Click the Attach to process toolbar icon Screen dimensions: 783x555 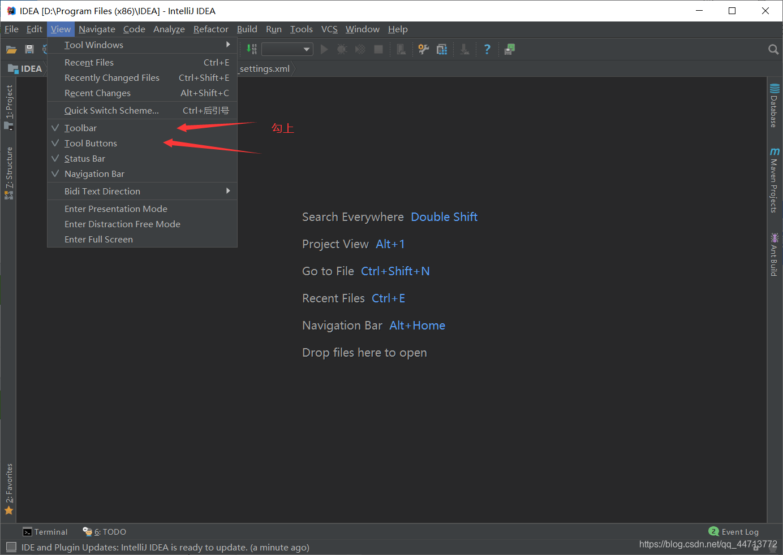[x=401, y=50]
